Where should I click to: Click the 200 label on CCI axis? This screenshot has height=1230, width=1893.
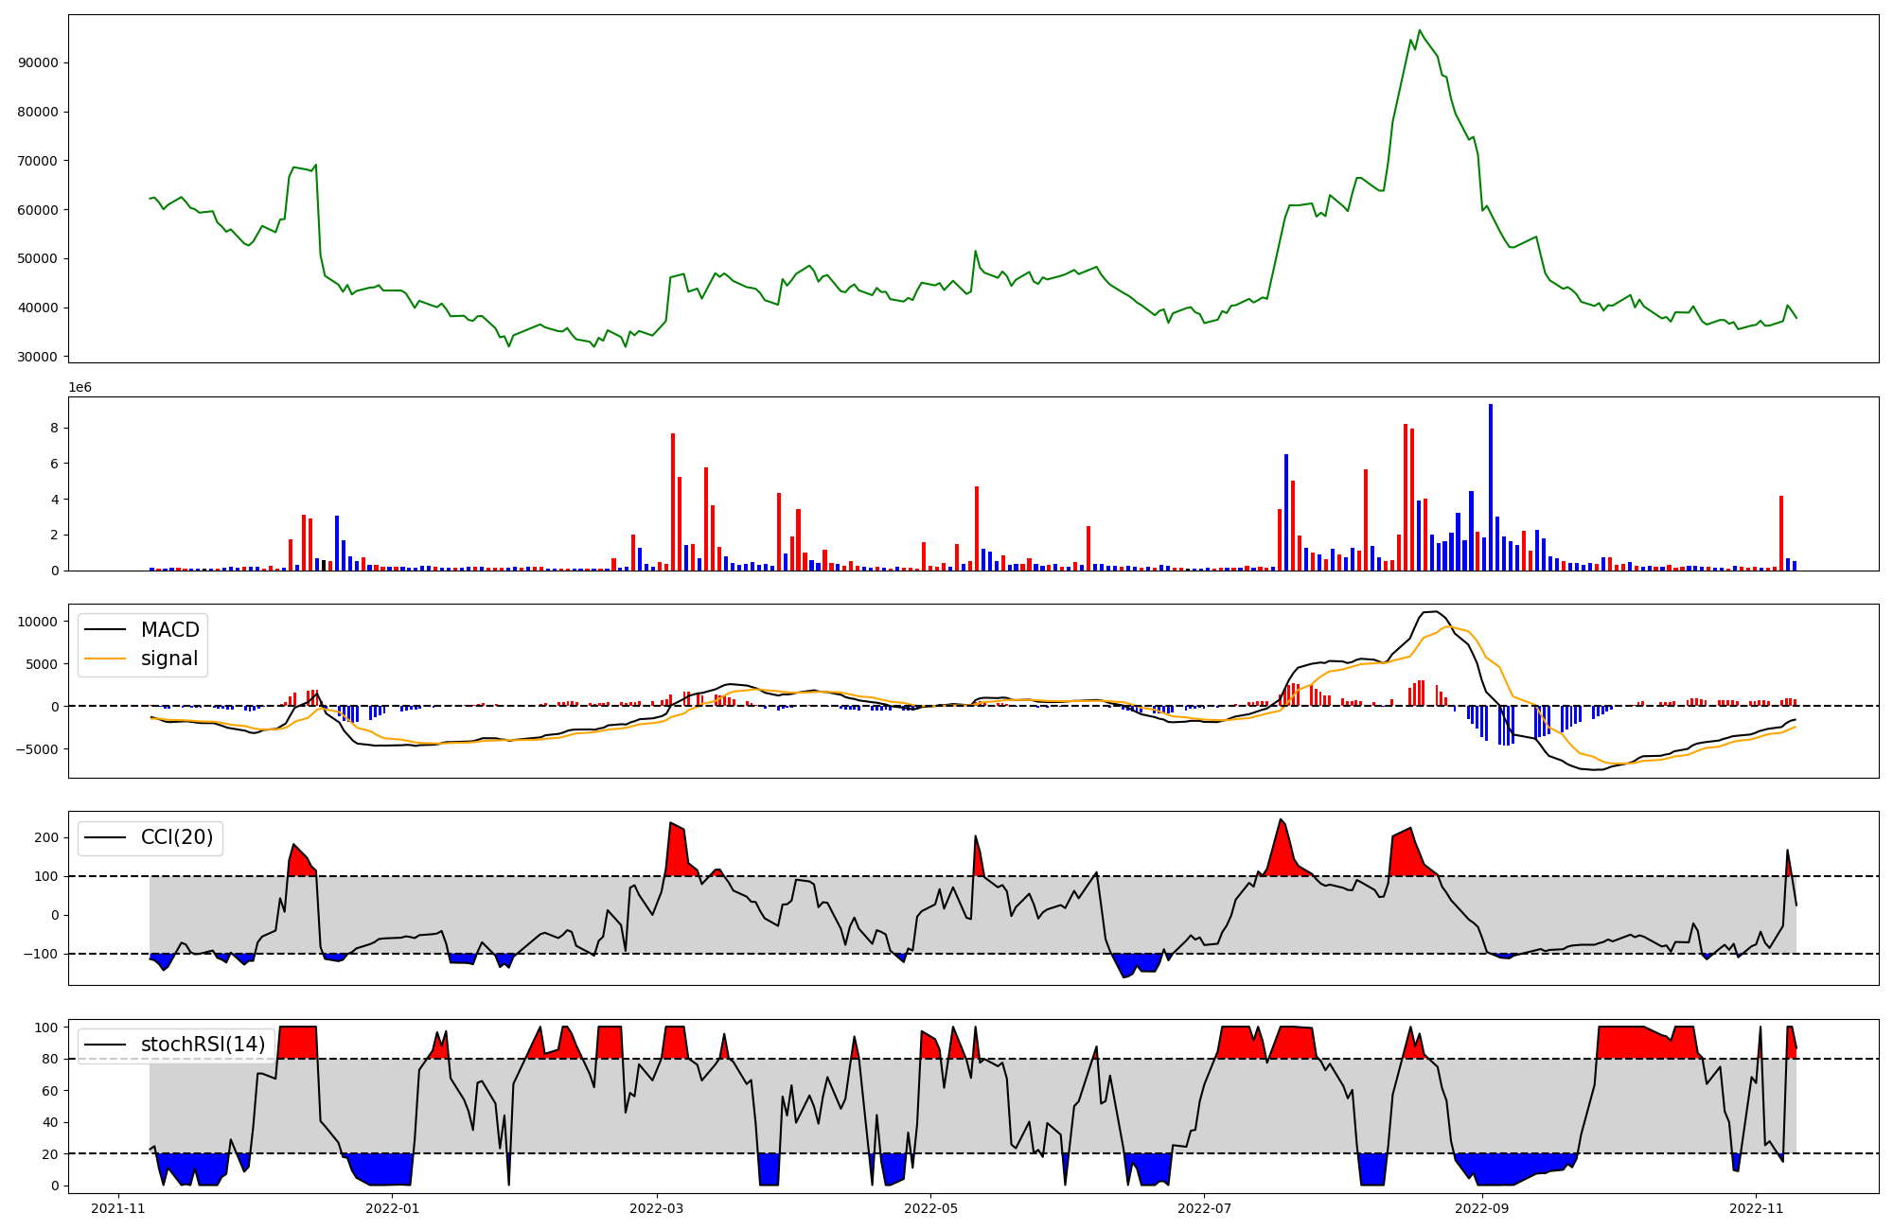pos(46,837)
